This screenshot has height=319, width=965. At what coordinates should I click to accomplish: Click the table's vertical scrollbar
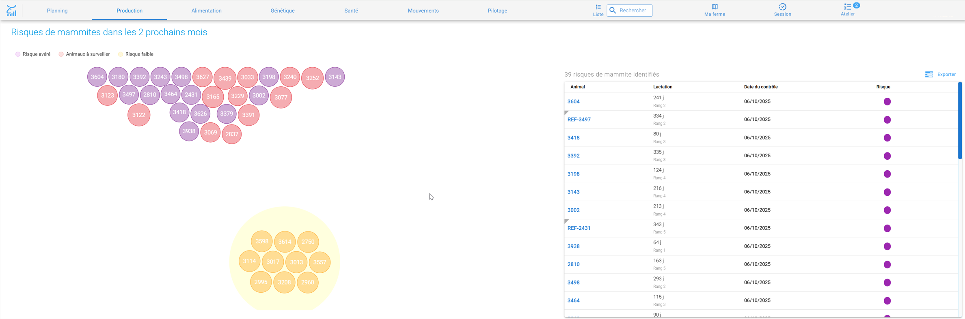click(x=960, y=120)
